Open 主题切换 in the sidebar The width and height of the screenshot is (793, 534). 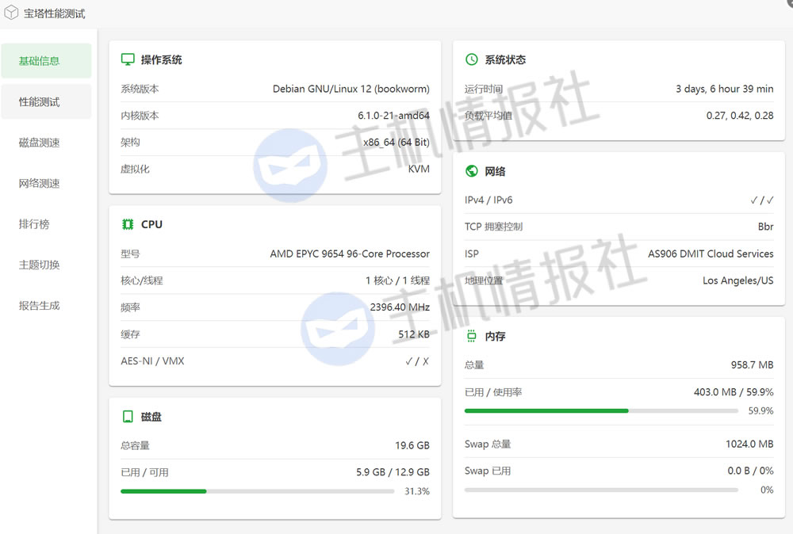pyautogui.click(x=40, y=265)
